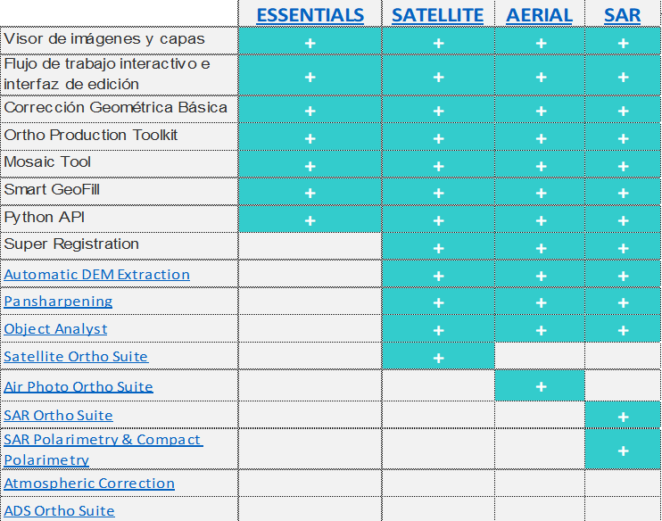
Task: Click the Pansharpening link
Action: click(x=58, y=302)
